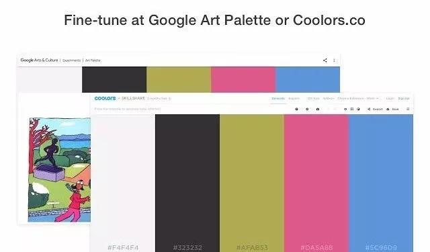Open the Sign Up link
The width and height of the screenshot is (430, 252).
[x=404, y=98]
